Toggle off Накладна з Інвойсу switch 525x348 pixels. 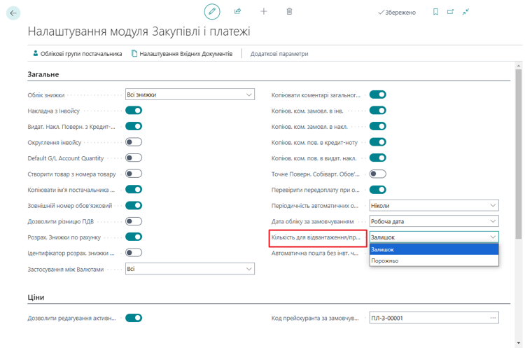click(x=134, y=110)
